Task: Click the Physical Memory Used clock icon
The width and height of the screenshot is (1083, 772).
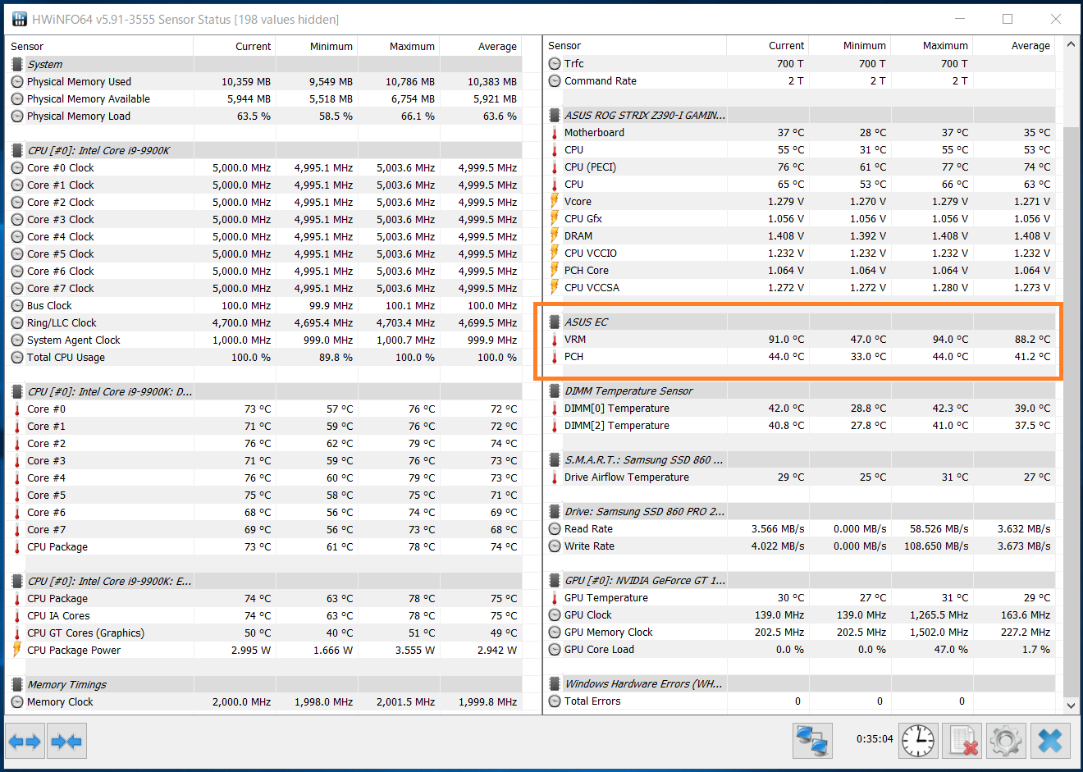Action: [17, 82]
